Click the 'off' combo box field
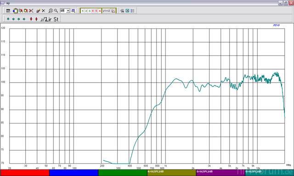This screenshot has height=176, width=294. (x=65, y=11)
